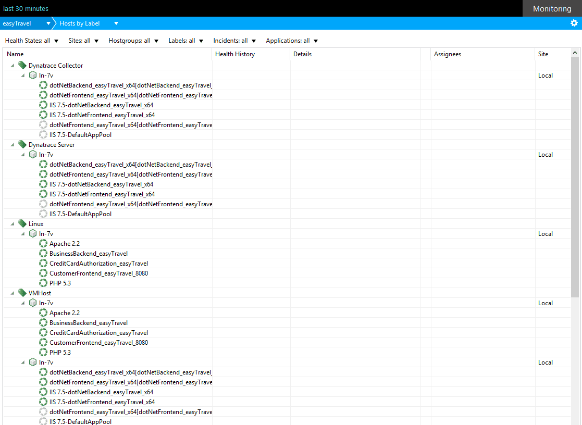This screenshot has width=582, height=425.
Task: Click the Dynatrace Collector label tag icon
Action: (22, 65)
